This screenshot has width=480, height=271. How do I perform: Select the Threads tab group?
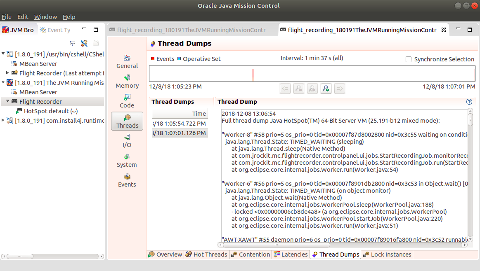click(127, 121)
